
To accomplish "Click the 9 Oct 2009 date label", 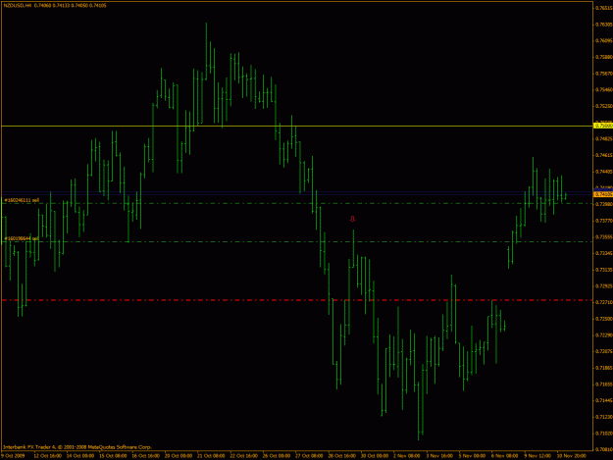I will (13, 456).
